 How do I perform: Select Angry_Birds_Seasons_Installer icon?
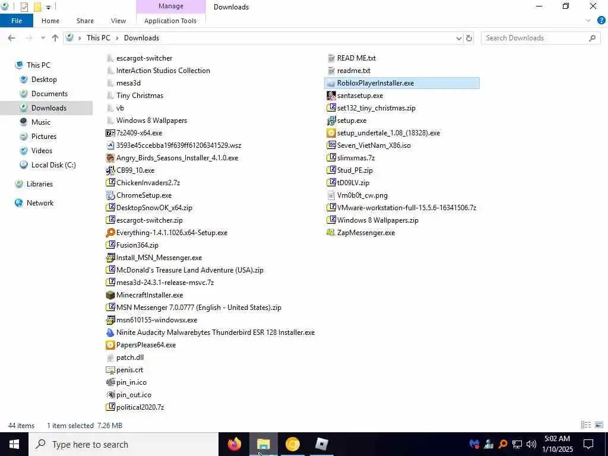coord(110,158)
